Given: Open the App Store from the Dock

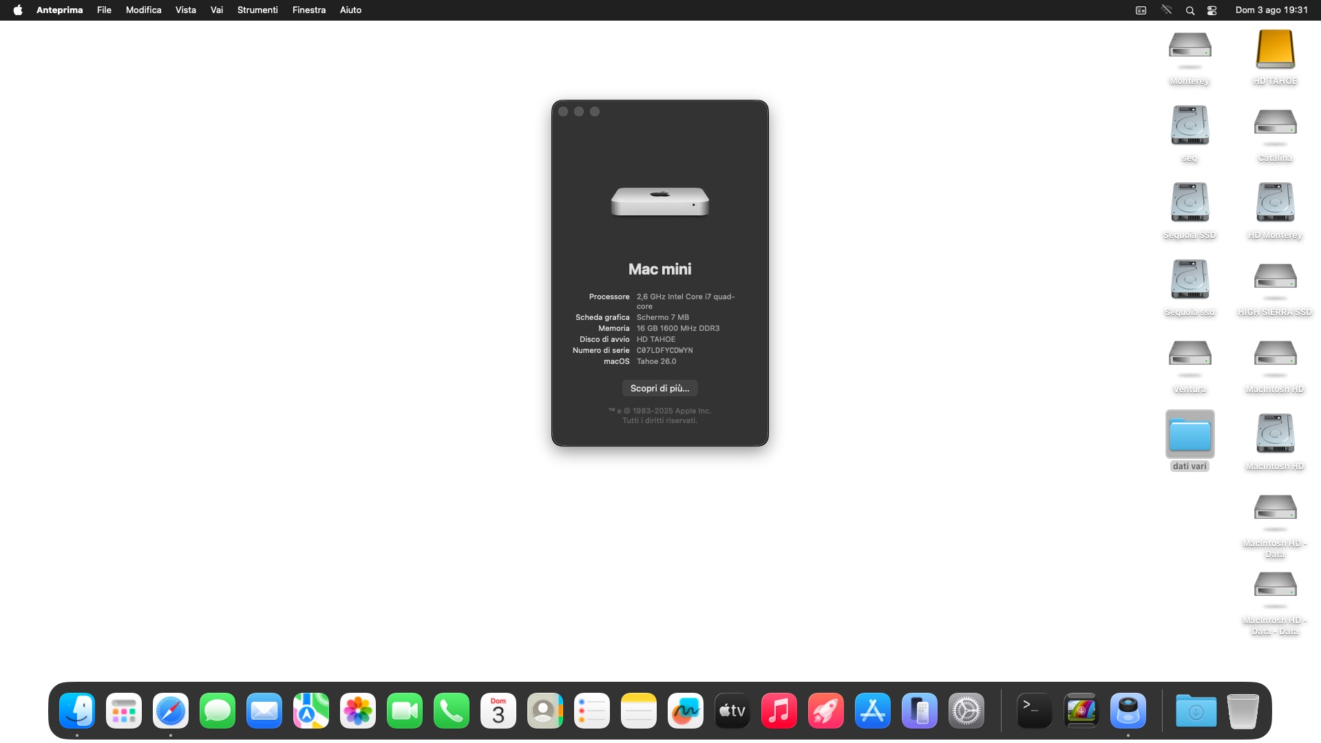Looking at the screenshot, I should click(x=873, y=711).
